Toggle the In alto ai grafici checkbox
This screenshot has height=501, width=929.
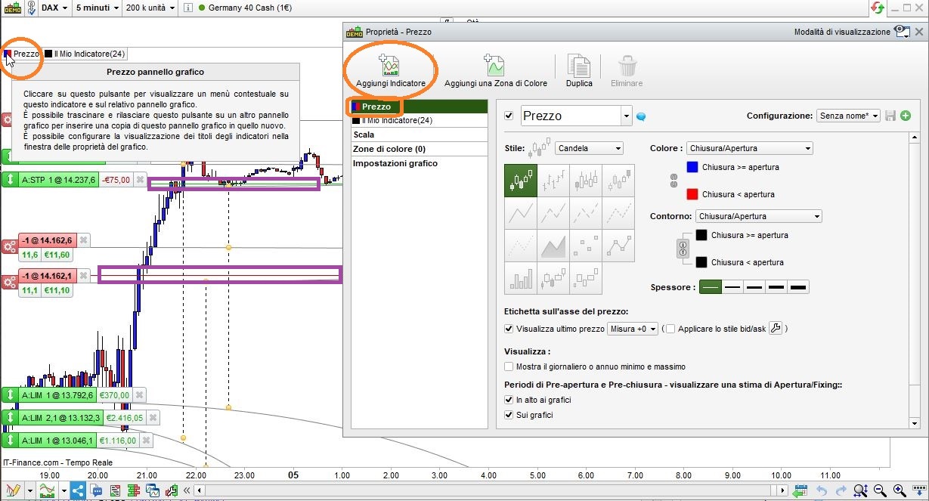pos(509,400)
